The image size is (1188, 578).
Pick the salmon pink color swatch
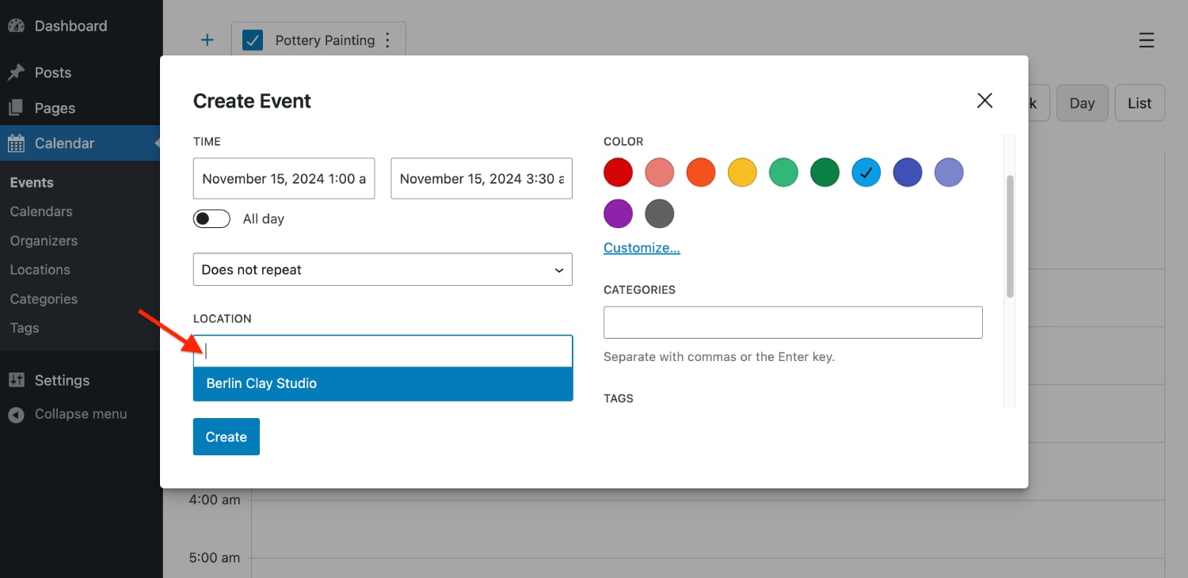[x=660, y=172]
